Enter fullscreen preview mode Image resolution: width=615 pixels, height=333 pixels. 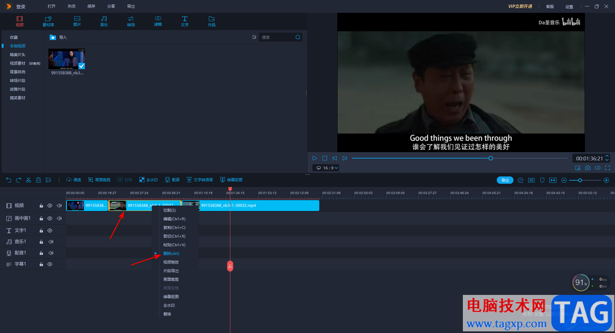tap(608, 168)
